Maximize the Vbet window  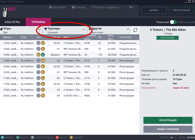(189, 1)
